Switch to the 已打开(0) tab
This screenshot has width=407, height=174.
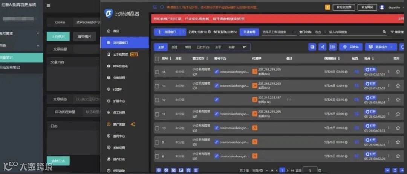[203, 47]
